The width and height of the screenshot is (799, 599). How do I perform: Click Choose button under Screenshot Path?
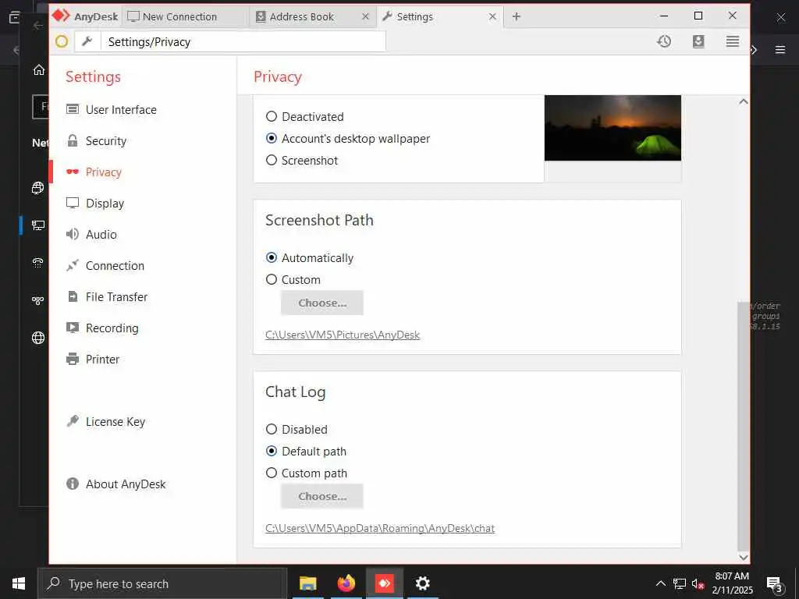pos(322,303)
